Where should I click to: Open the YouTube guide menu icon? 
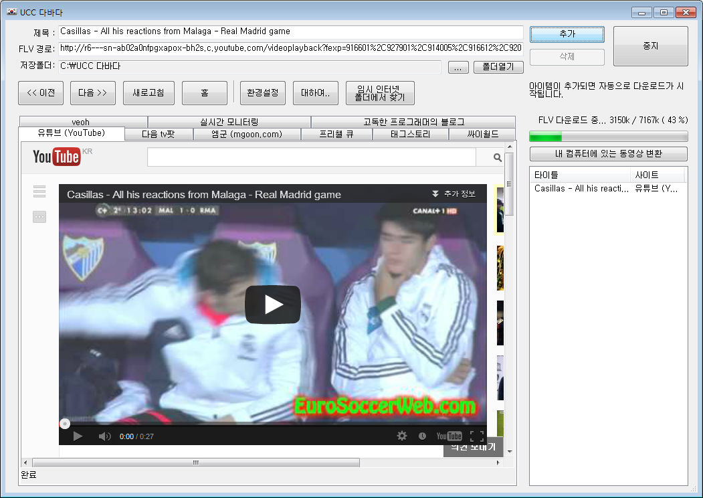39,191
